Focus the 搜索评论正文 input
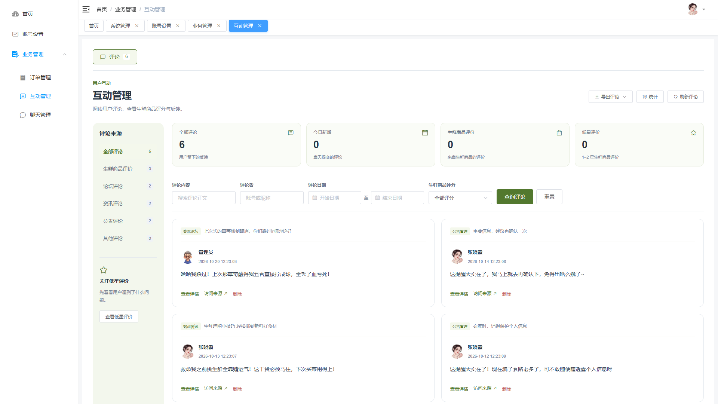 tap(204, 198)
